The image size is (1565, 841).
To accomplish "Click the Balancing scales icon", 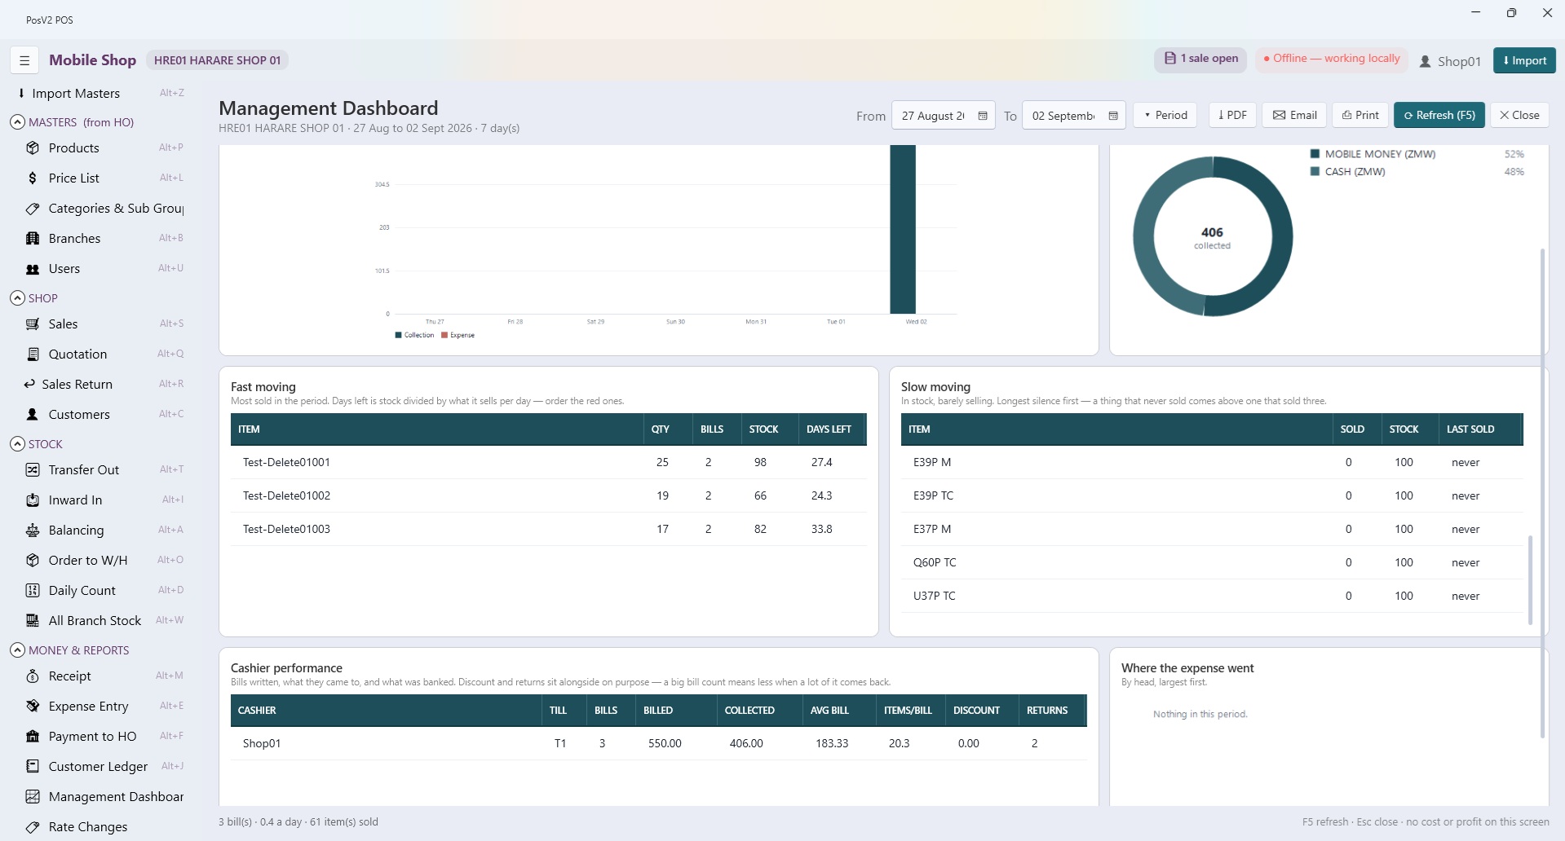I will pos(33,530).
